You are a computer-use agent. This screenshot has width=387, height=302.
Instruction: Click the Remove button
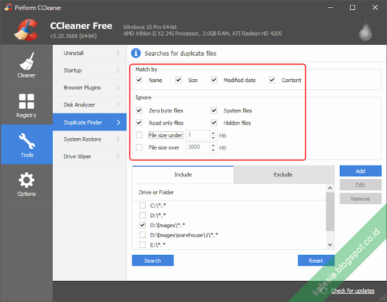(360, 199)
